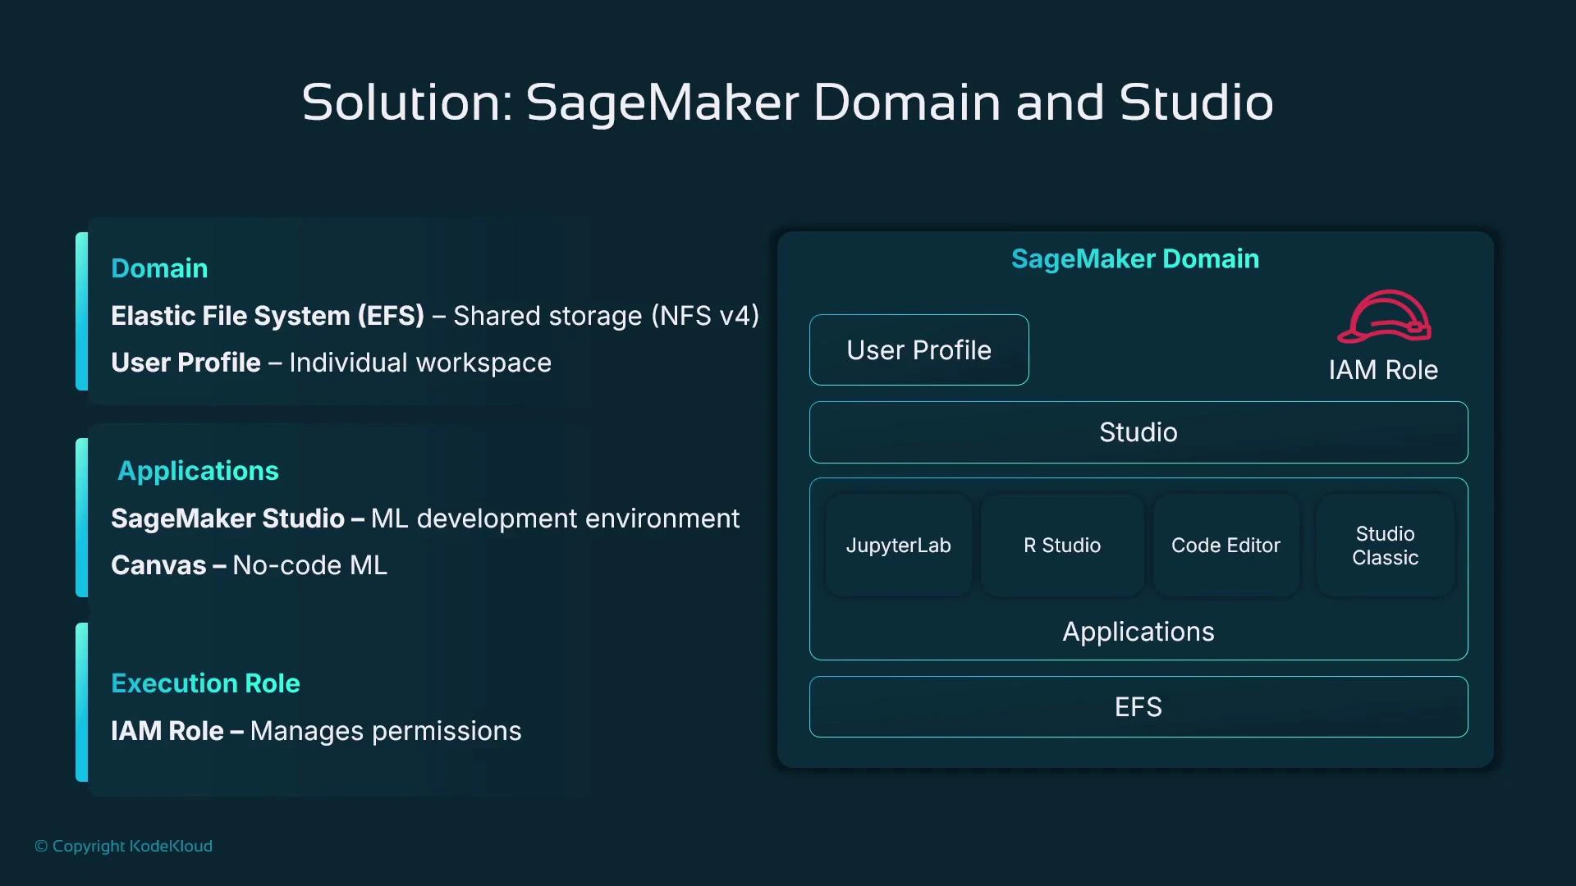The image size is (1576, 886).
Task: Expand the Applications group in the diagram
Action: tap(1138, 632)
